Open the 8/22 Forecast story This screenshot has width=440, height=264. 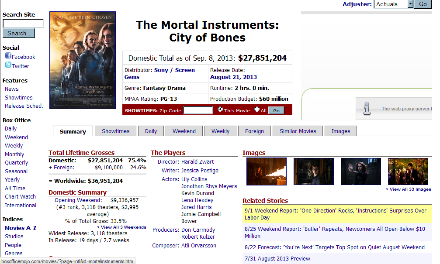coord(335,247)
